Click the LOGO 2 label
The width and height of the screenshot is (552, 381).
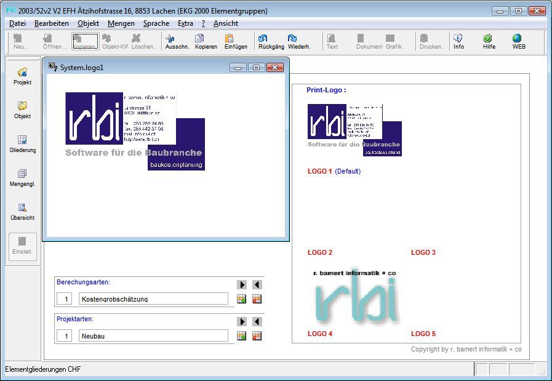[320, 252]
